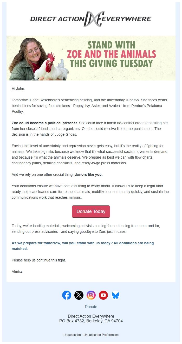182x344 pixels.
Task: Visit the Instagram account
Action: tap(91, 295)
